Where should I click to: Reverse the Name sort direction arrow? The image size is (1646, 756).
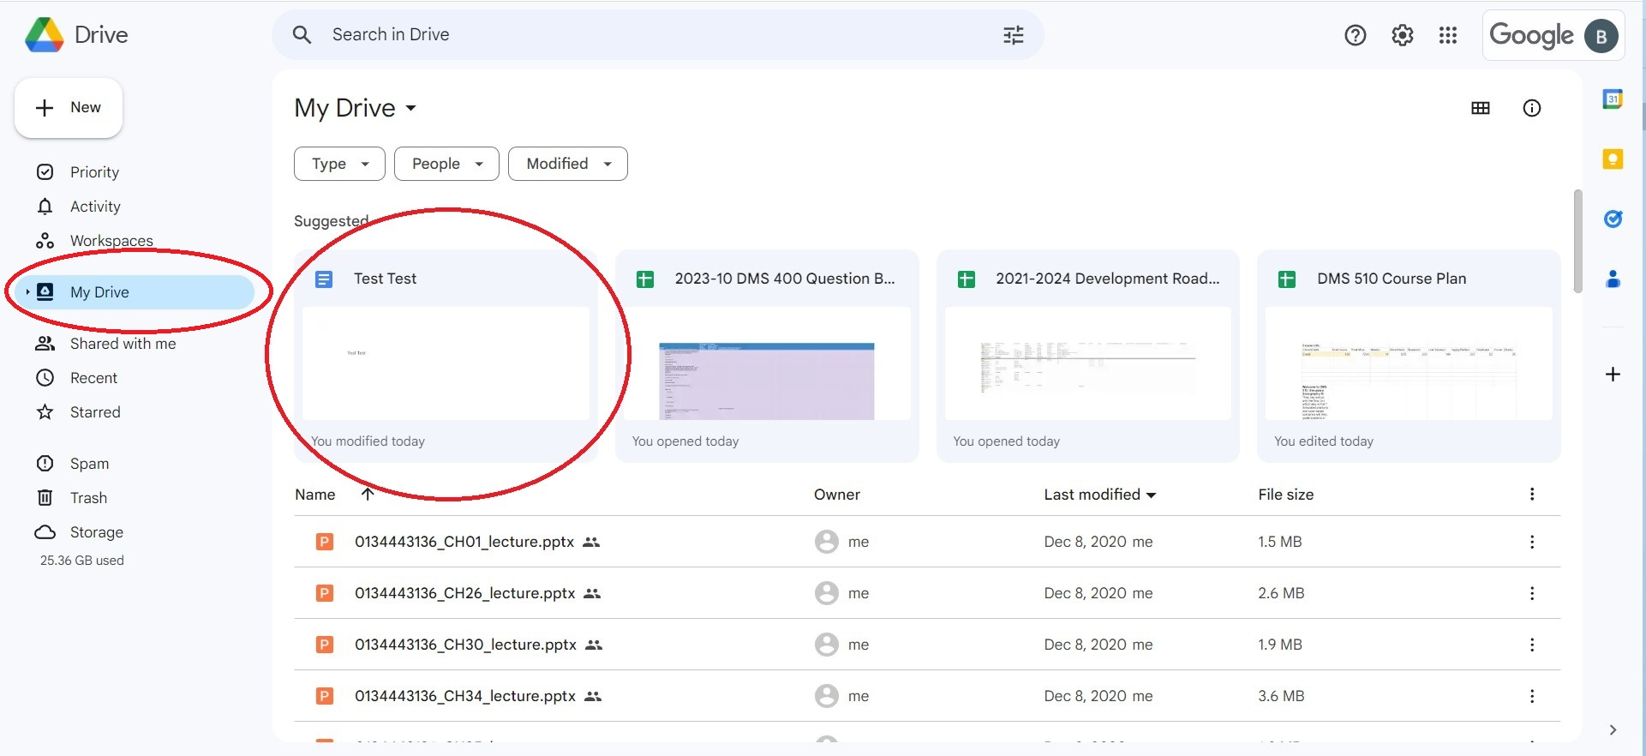[x=368, y=495]
